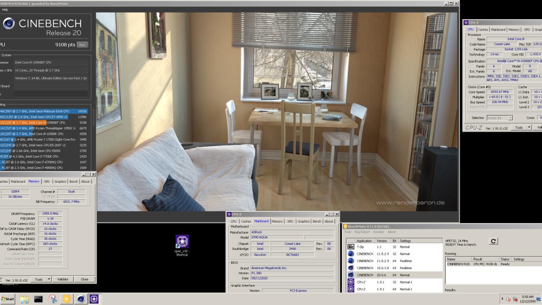The image size is (542, 305).
Task: Click the command prompt icon on the taskbar
Action: point(38,298)
